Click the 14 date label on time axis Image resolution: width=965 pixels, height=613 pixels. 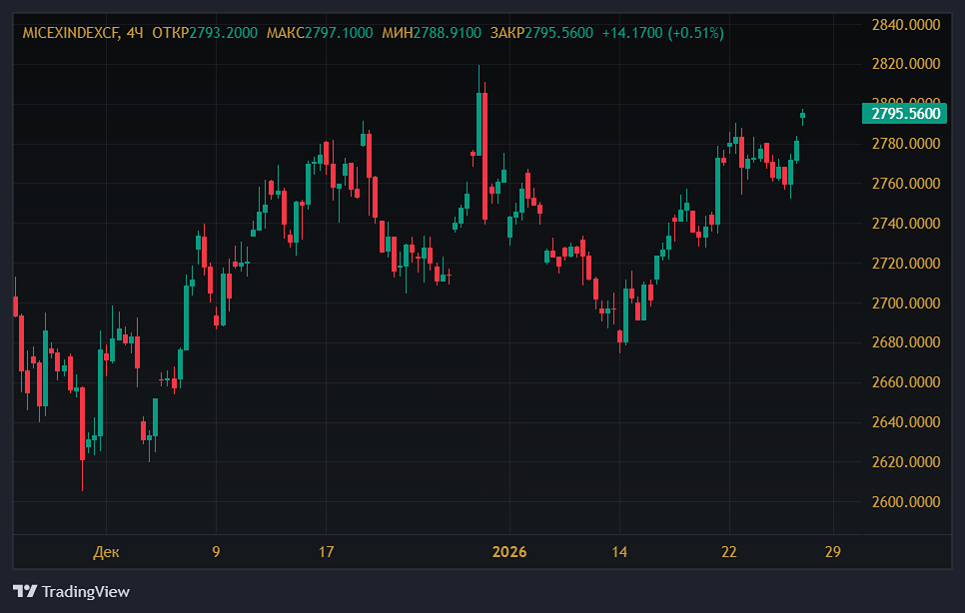point(619,551)
